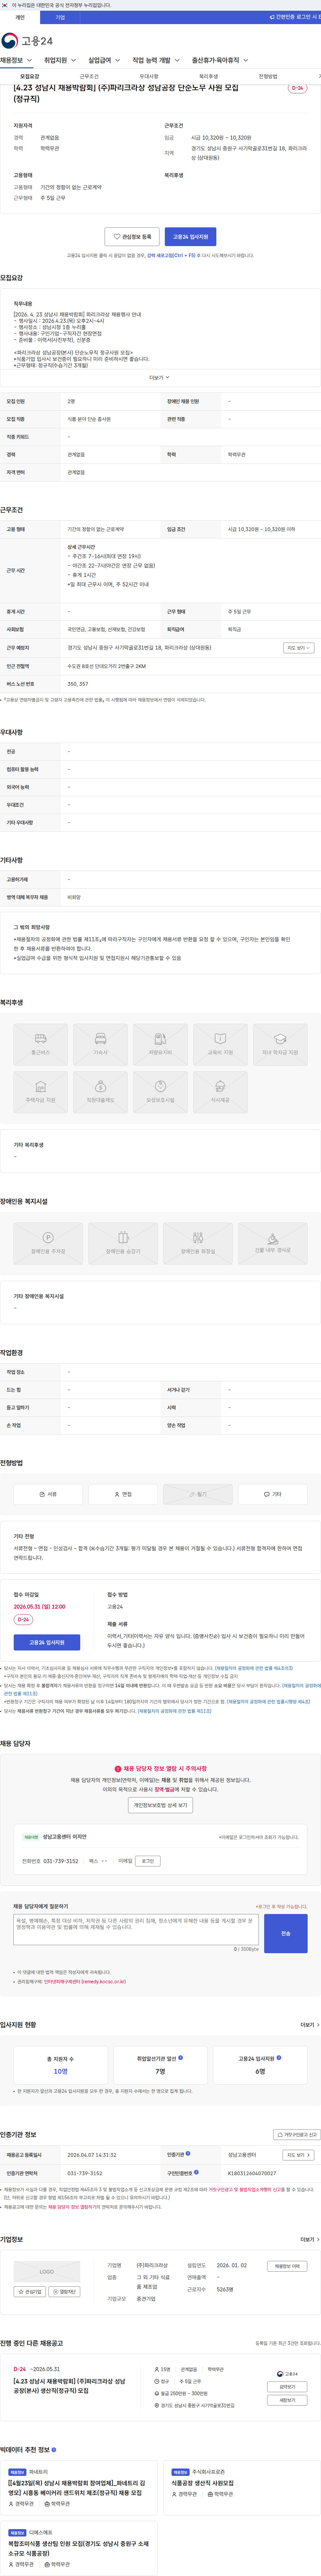Select the 장애인용 주차장 facility icon

(48, 1243)
